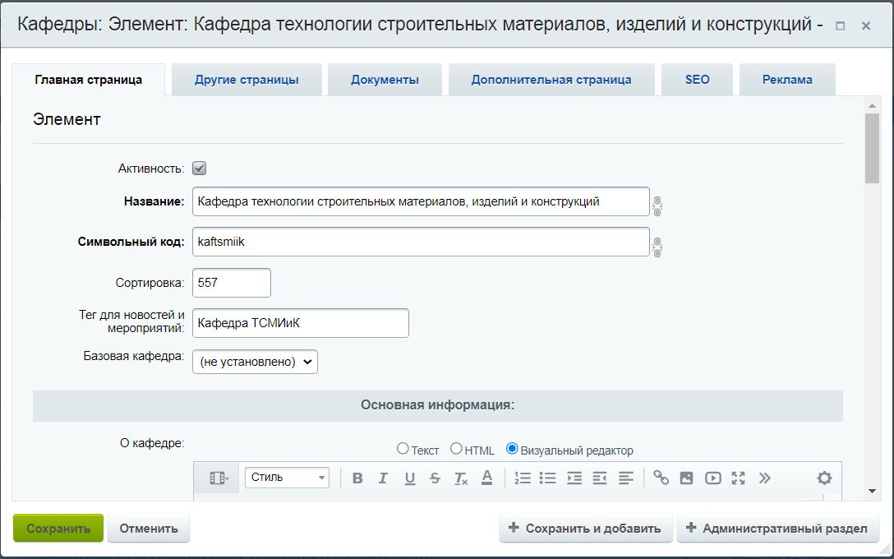Switch to the Документы tab
The height and width of the screenshot is (559, 894).
click(x=385, y=80)
